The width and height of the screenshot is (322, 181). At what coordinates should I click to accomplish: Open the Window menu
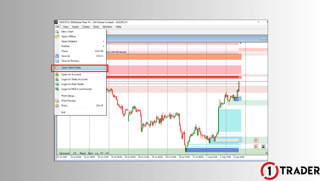tap(107, 27)
